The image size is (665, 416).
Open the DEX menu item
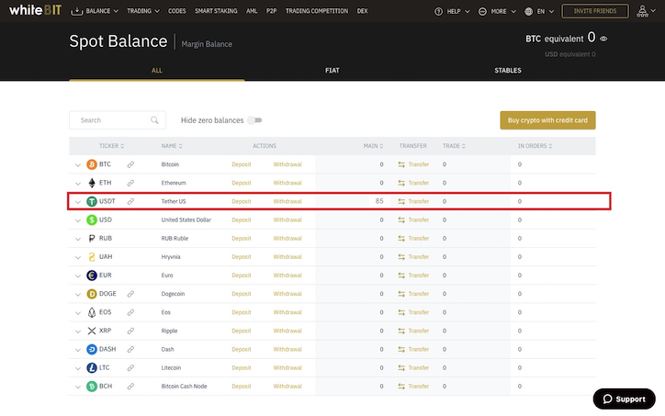click(x=362, y=11)
